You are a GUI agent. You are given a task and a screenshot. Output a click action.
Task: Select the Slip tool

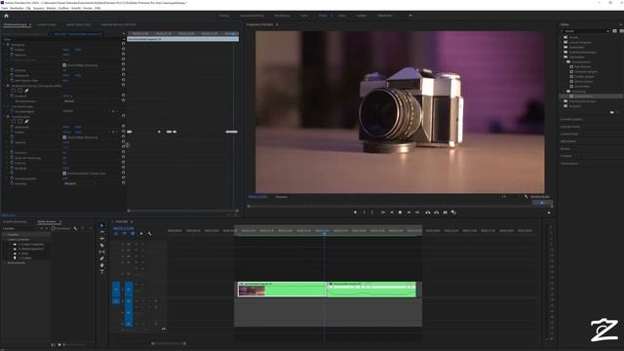(x=101, y=252)
